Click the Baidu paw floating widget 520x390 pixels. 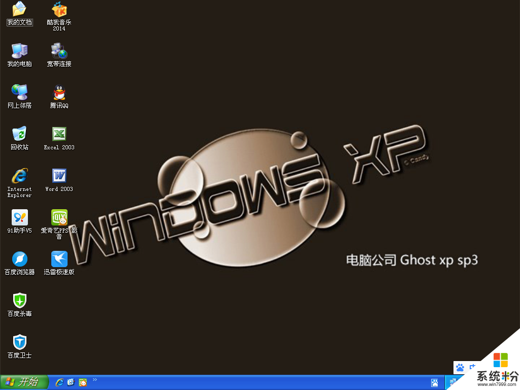pos(460,367)
